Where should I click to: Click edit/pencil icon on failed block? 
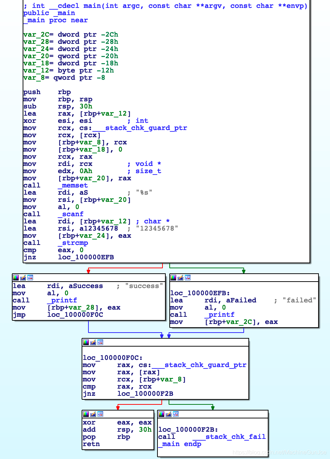180,278
